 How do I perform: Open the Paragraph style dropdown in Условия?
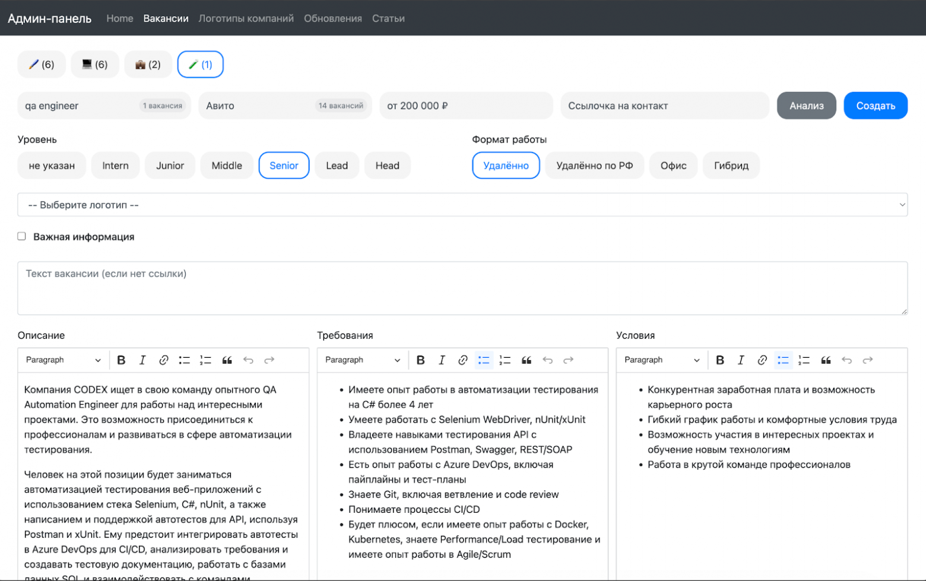pos(660,360)
